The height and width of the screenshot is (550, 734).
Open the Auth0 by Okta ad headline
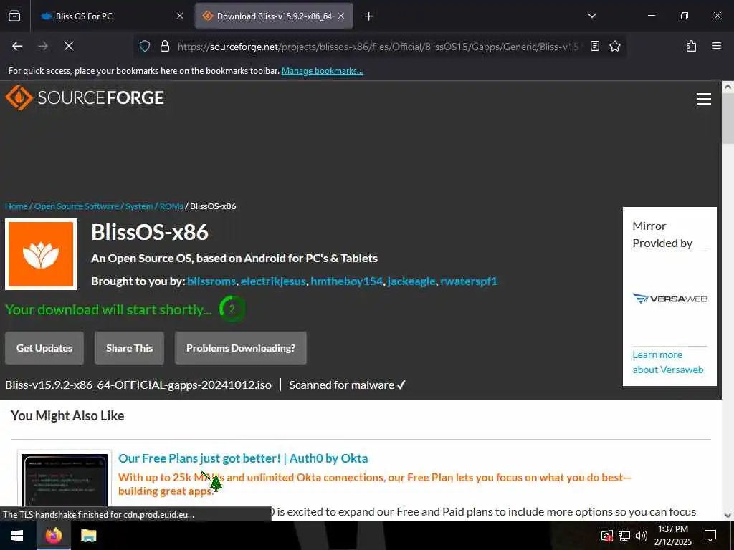tap(243, 458)
